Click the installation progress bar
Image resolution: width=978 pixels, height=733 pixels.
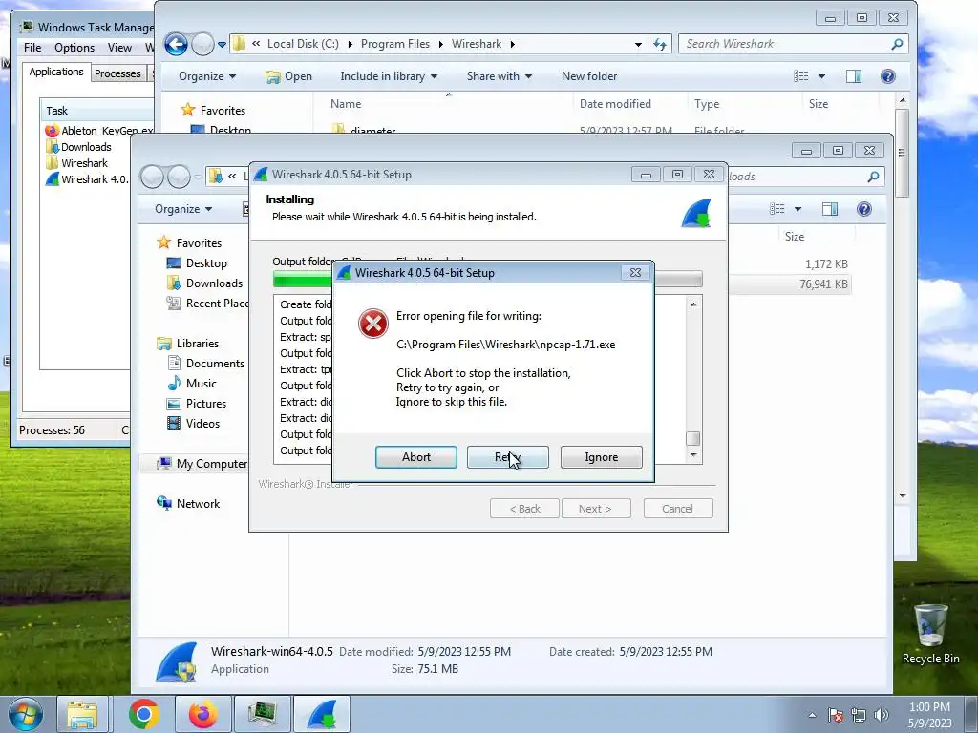[x=487, y=279]
